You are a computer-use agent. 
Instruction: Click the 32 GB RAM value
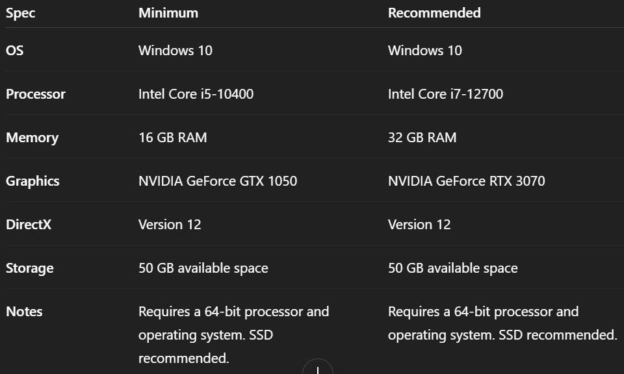(422, 138)
